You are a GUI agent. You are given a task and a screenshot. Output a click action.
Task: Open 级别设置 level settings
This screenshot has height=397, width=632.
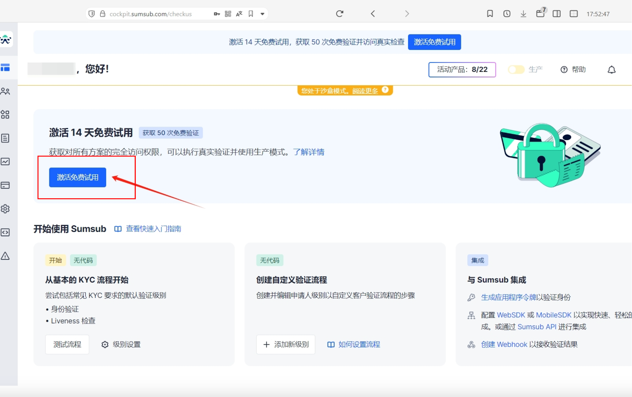click(121, 345)
